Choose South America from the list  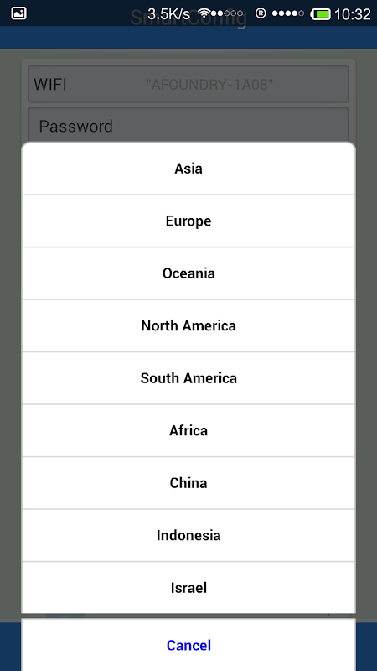[188, 378]
